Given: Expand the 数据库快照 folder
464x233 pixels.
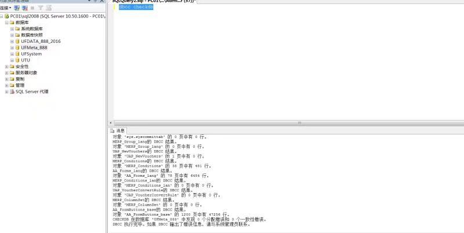Looking at the screenshot, I should [12, 35].
